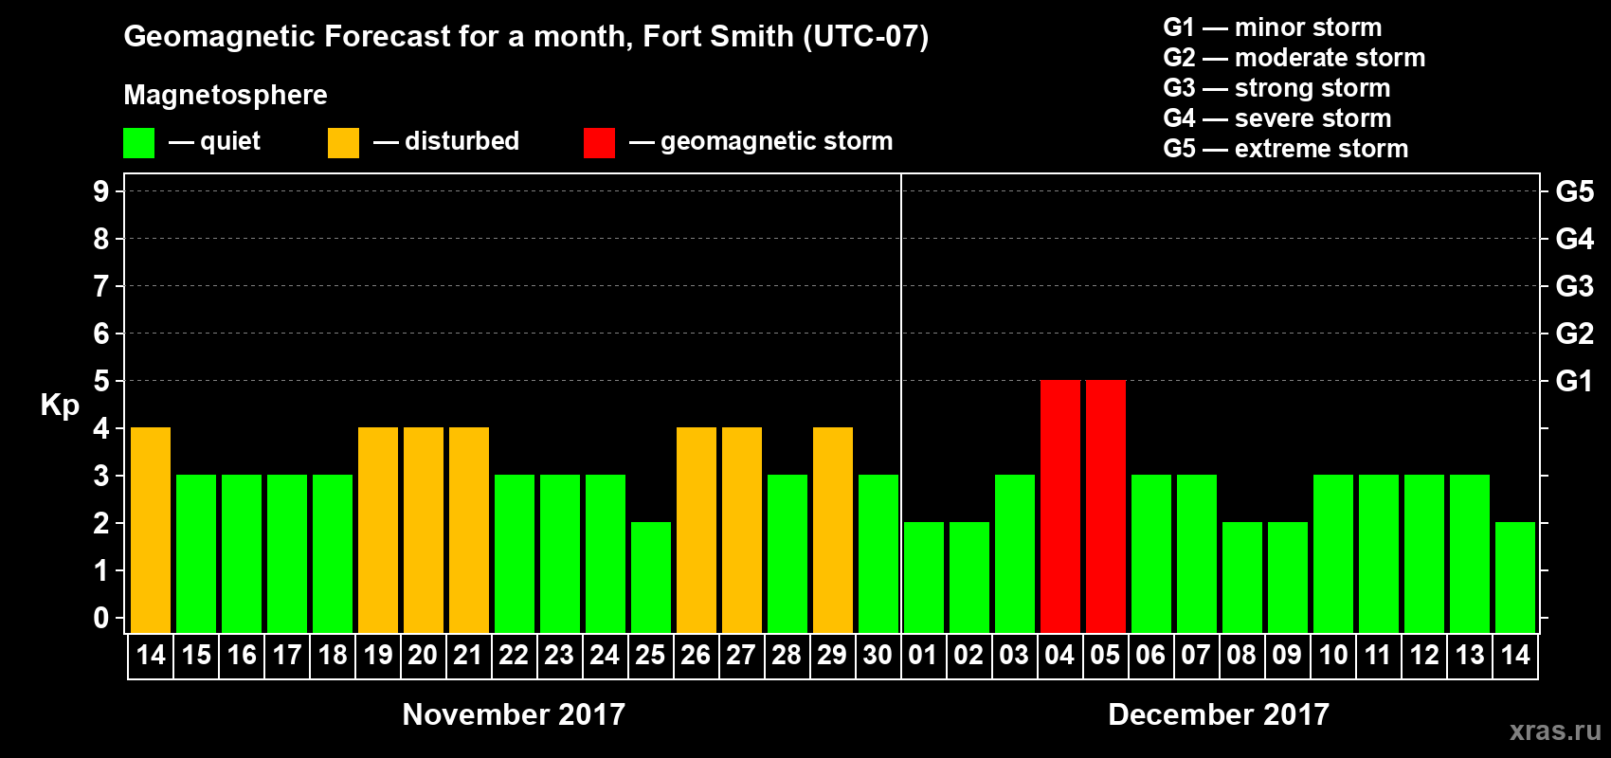Image resolution: width=1611 pixels, height=758 pixels.
Task: Click the Kp axis value 0
Action: point(101,618)
